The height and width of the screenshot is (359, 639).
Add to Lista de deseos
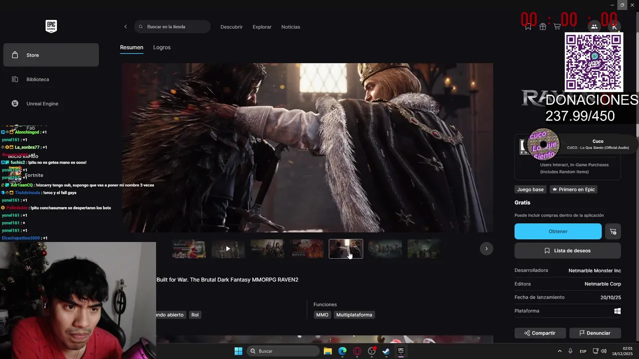coord(568,251)
